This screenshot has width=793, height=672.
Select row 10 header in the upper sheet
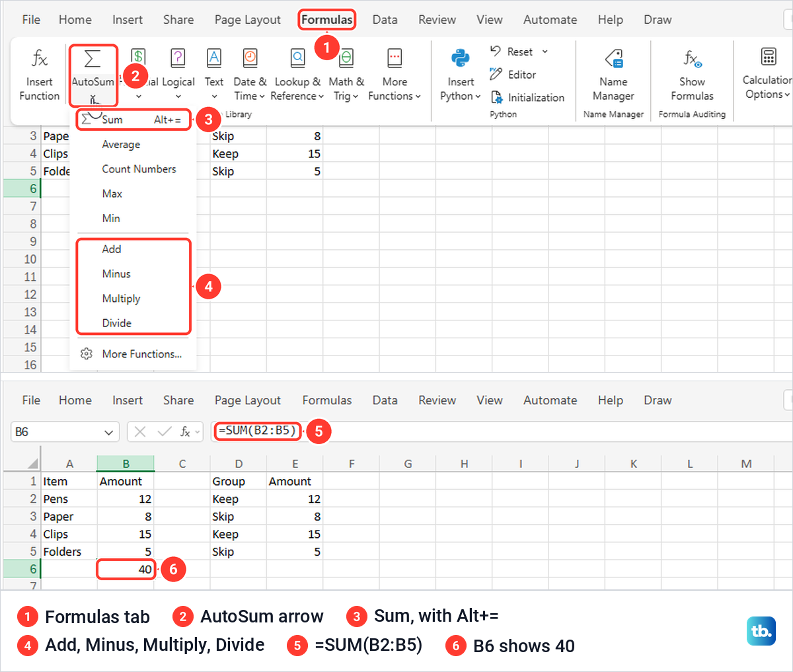22,259
